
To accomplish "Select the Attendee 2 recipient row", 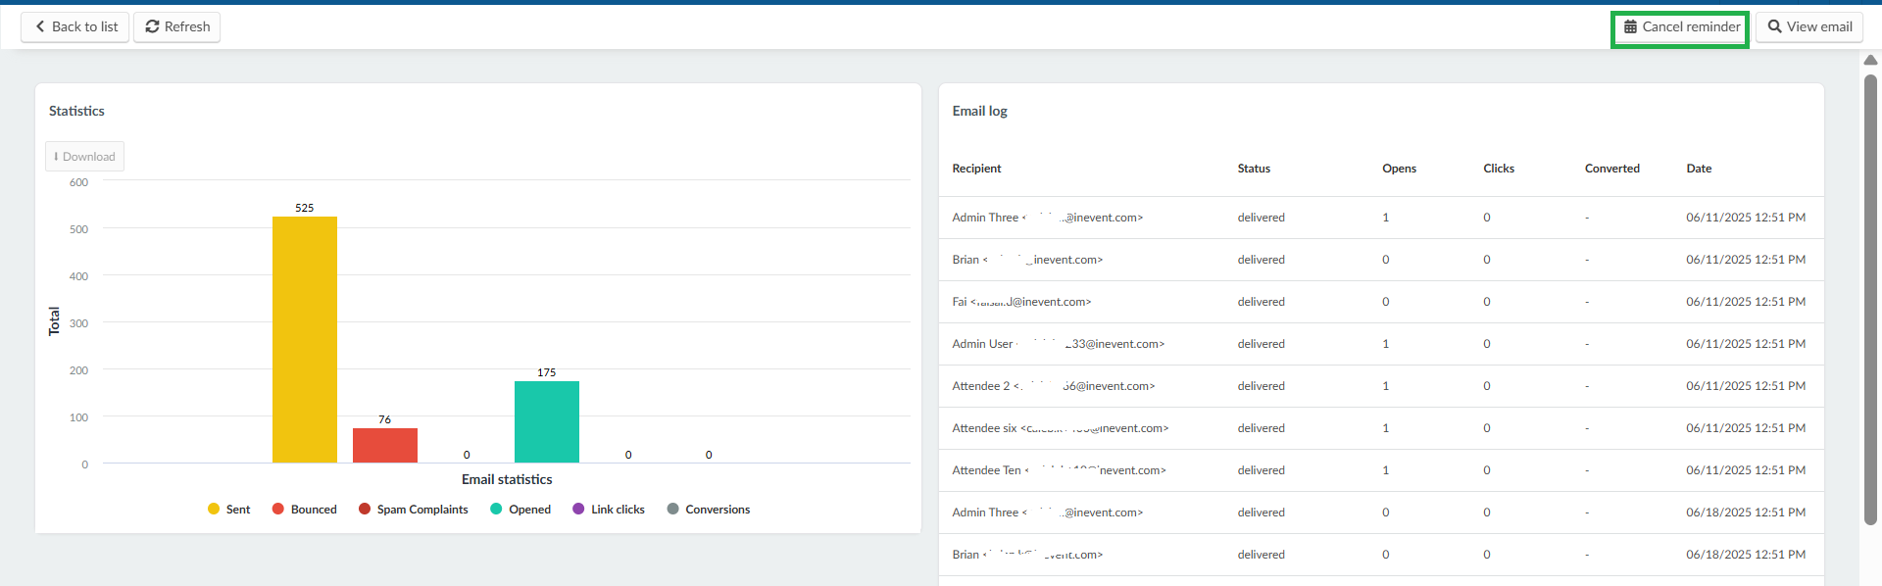I will [x=1381, y=386].
